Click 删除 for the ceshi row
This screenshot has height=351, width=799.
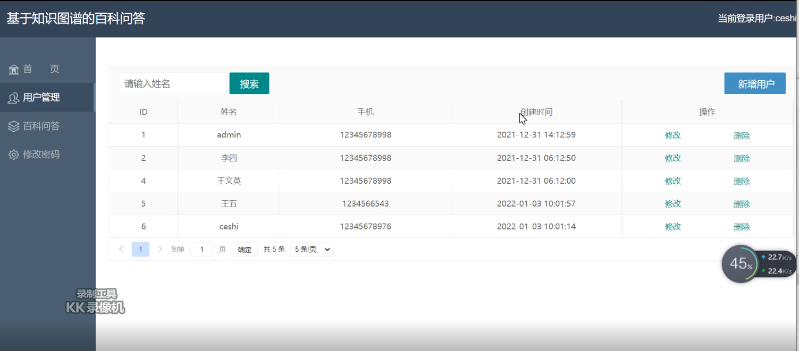coord(742,227)
